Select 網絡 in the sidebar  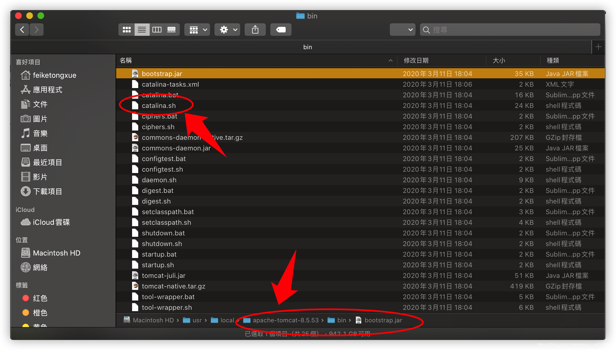(x=34, y=268)
